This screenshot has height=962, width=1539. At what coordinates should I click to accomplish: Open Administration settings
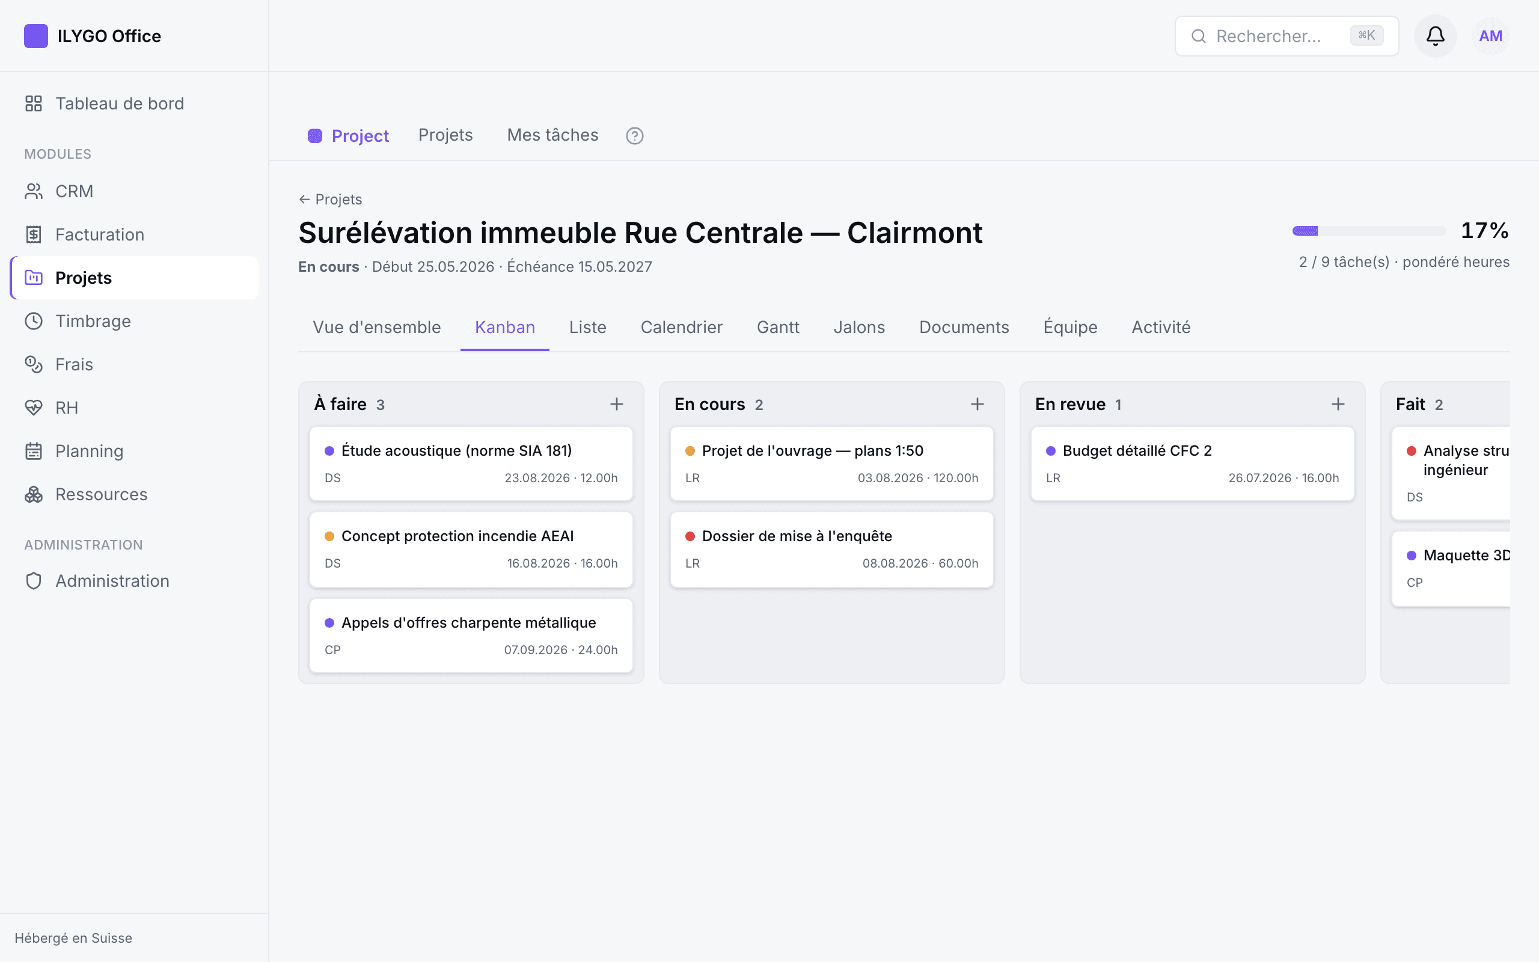click(x=134, y=581)
